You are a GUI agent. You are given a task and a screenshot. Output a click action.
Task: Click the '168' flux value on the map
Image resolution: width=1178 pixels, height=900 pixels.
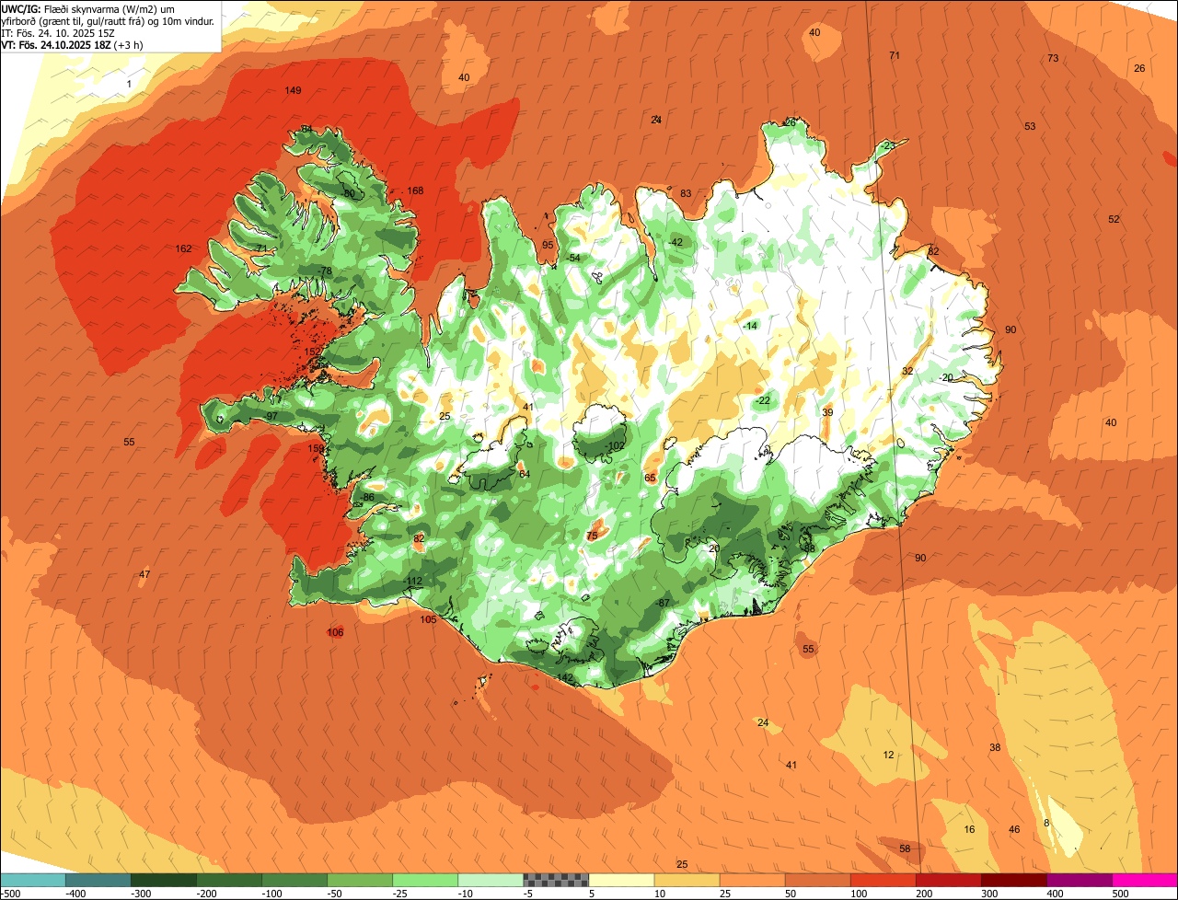[x=415, y=190]
